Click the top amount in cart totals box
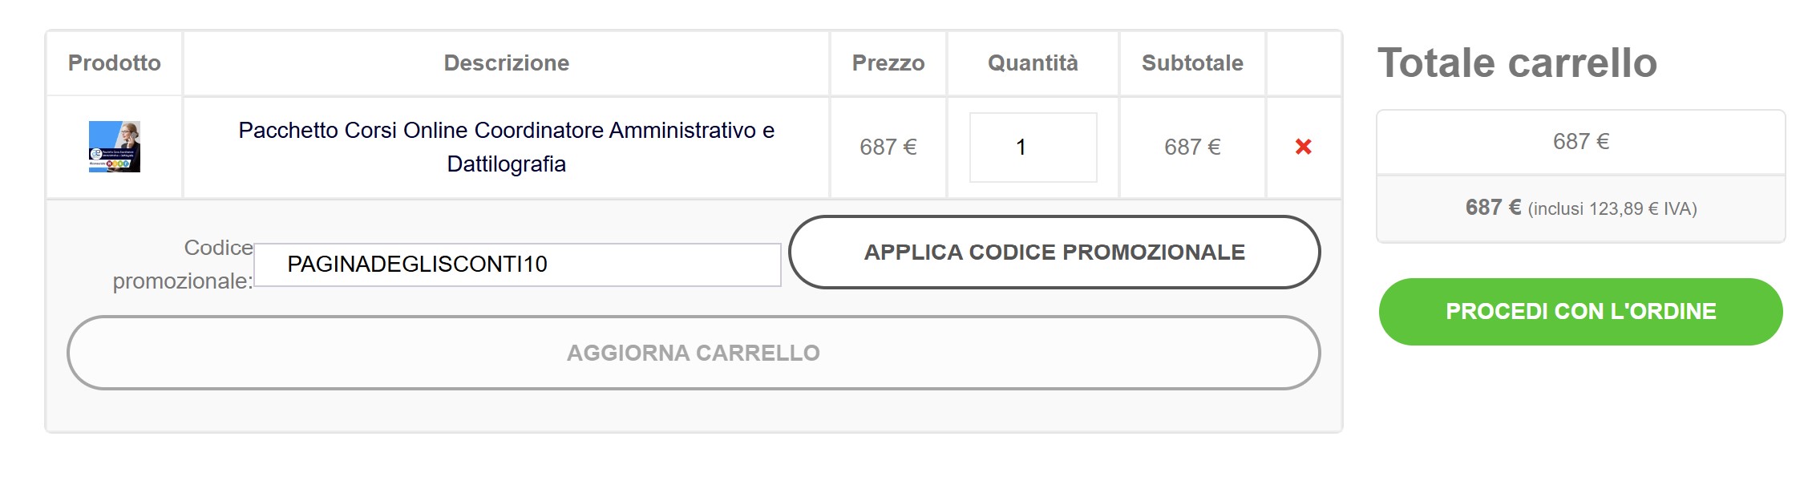1804x493 pixels. [x=1580, y=142]
